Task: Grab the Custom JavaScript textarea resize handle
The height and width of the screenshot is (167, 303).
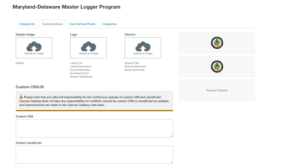Action: pyautogui.click(x=171, y=162)
